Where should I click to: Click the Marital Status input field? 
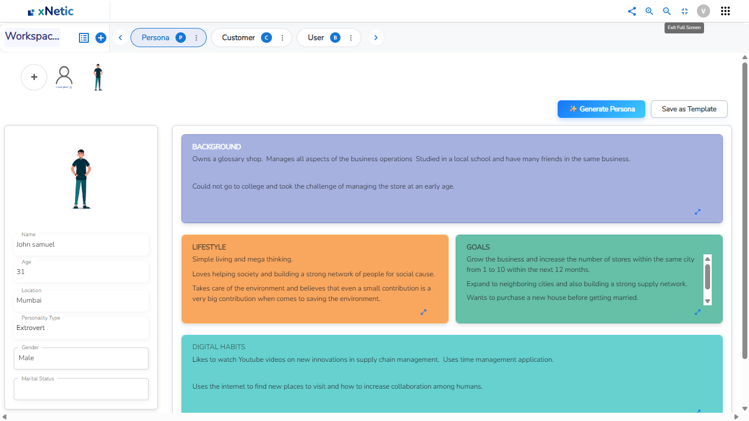point(81,390)
